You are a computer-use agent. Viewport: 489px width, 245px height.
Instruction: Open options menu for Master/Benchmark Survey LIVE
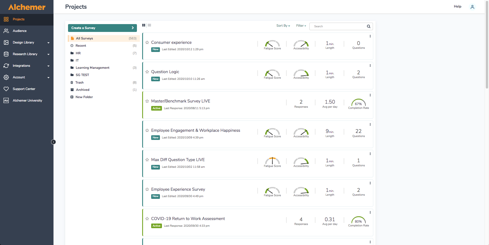point(370,95)
